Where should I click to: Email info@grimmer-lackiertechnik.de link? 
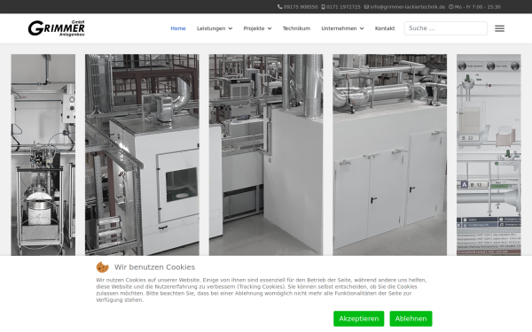tap(408, 7)
